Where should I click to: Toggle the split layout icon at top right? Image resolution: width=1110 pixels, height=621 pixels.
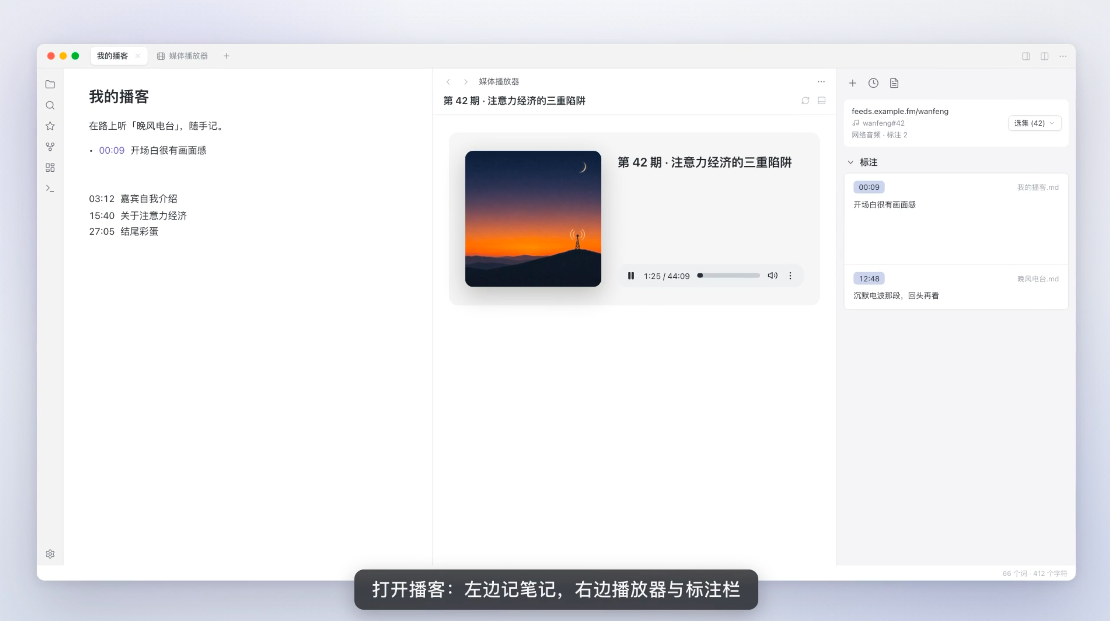[1044, 56]
